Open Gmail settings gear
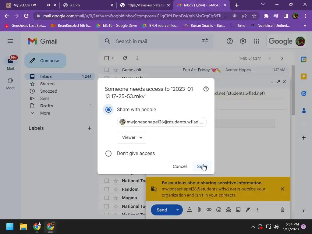The height and width of the screenshot is (234, 312). (243, 41)
